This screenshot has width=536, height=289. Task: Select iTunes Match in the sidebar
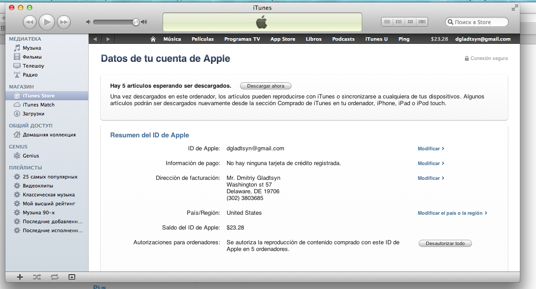(x=47, y=105)
